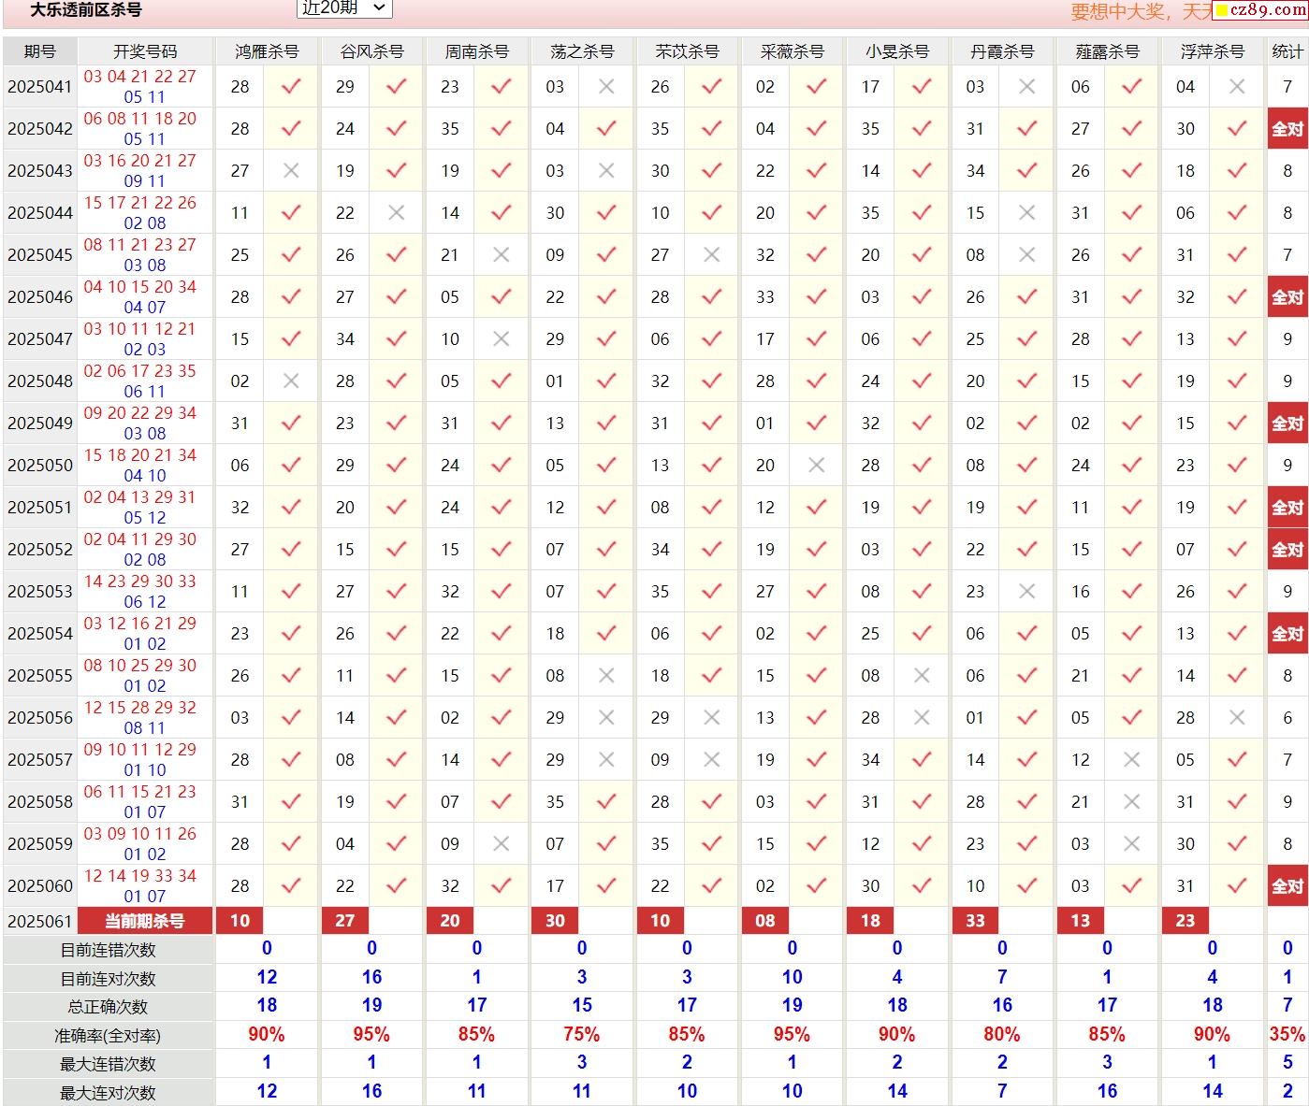Click period number 2025050
Screen dimensions: 1309x1106
[x=40, y=466]
